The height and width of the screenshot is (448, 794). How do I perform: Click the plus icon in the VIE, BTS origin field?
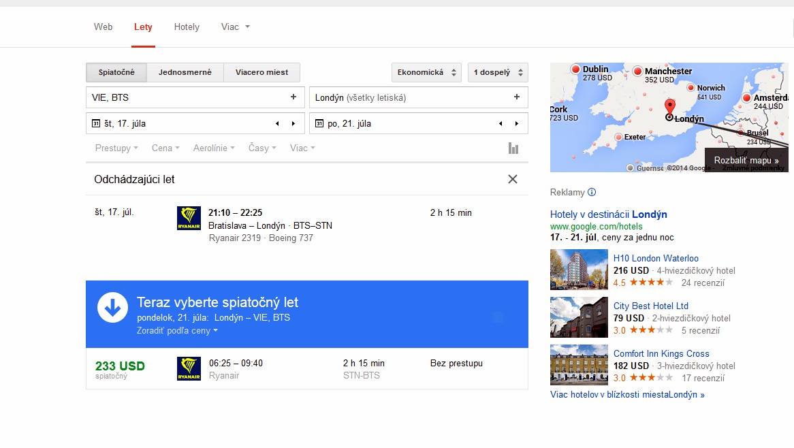(293, 97)
